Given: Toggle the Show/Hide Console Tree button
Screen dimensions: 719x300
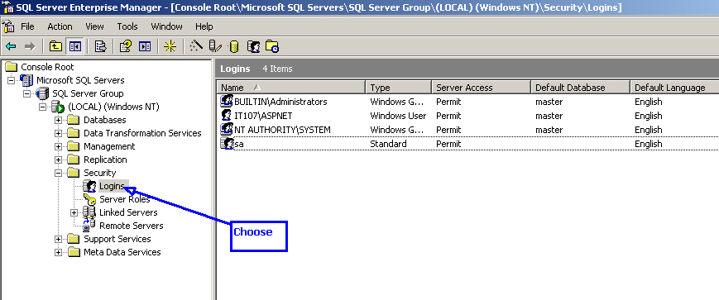Looking at the screenshot, I should 74,46.
